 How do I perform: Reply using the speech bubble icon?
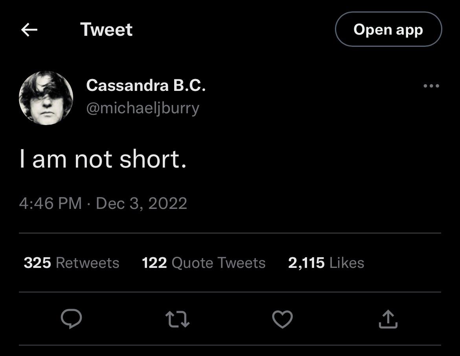(x=72, y=319)
